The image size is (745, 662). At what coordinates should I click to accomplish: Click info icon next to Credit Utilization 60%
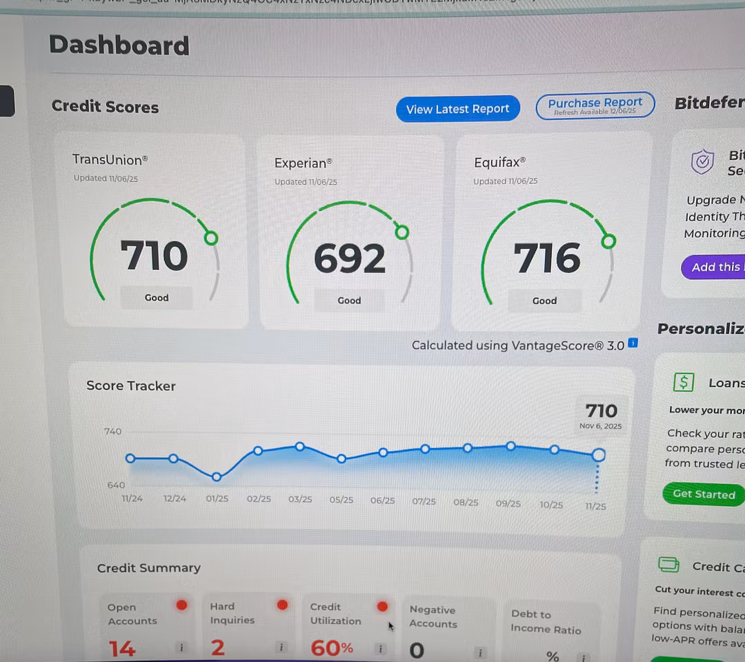point(380,648)
